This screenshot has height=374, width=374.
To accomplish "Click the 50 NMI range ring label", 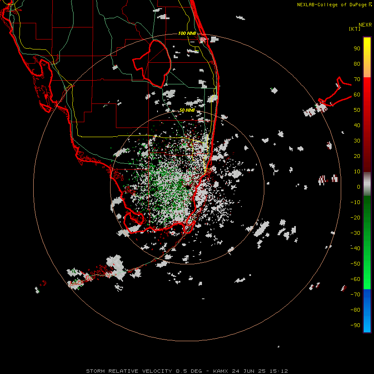I will 187,110.
